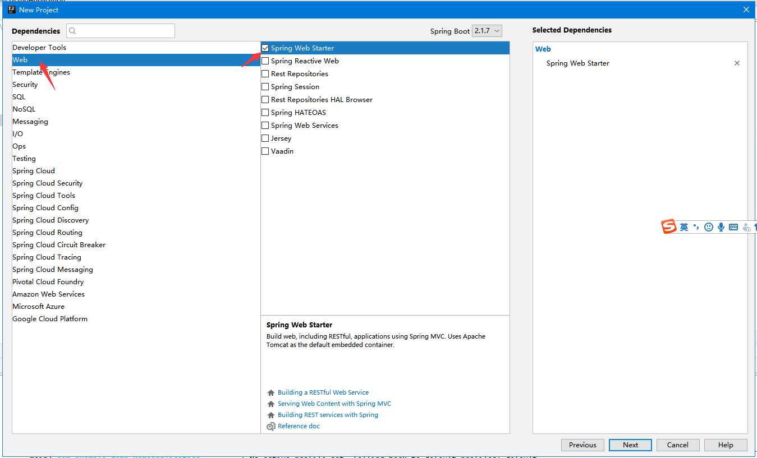The image size is (757, 458).
Task: Open Building a RESTful Web Service link
Action: click(x=323, y=393)
